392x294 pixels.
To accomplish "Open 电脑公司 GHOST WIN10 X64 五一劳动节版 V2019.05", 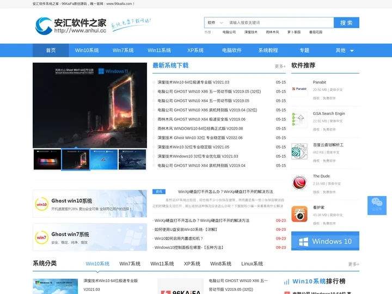I will pos(203,101).
